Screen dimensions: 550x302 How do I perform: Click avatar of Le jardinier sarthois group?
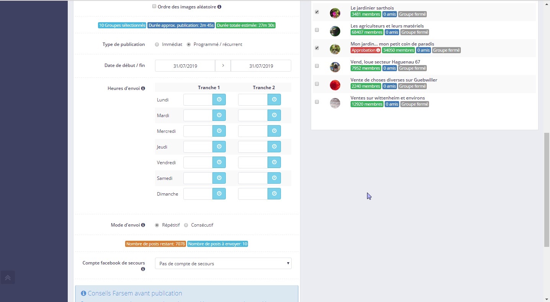[x=335, y=13]
